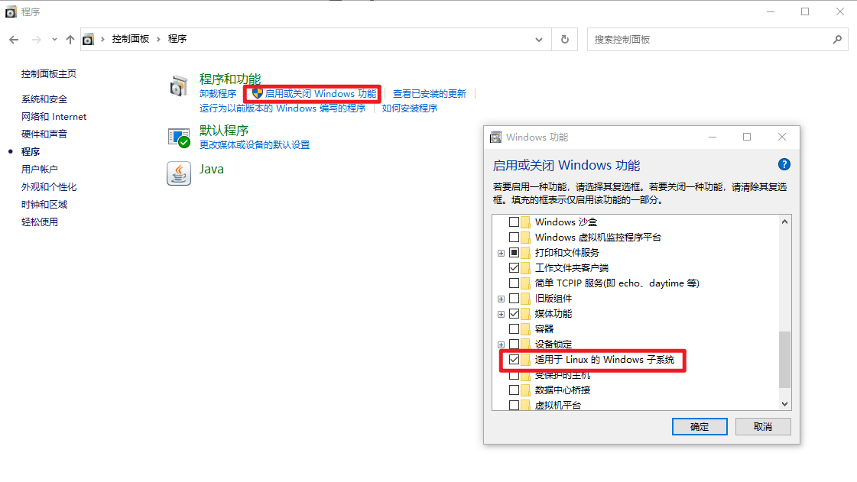This screenshot has height=482, width=857.
Task: Click the feature list scroll down arrow
Action: pos(785,404)
